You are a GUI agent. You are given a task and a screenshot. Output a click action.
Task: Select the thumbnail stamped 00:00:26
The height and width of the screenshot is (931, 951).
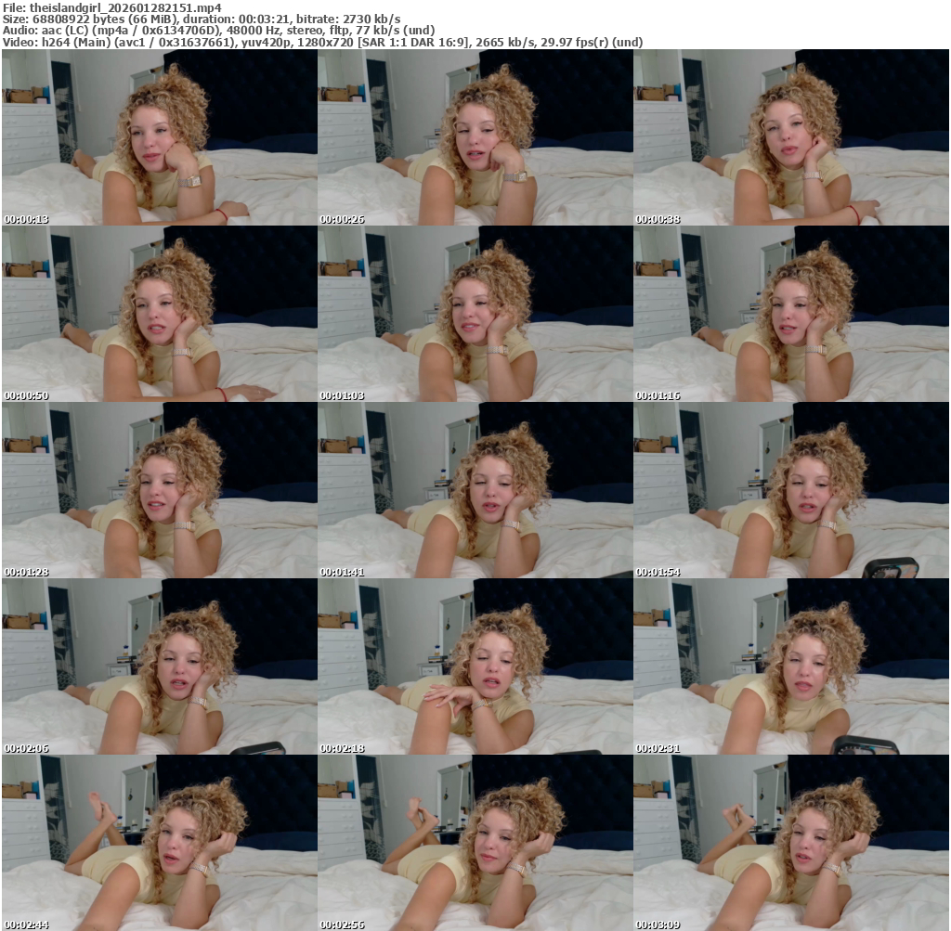pos(475,137)
